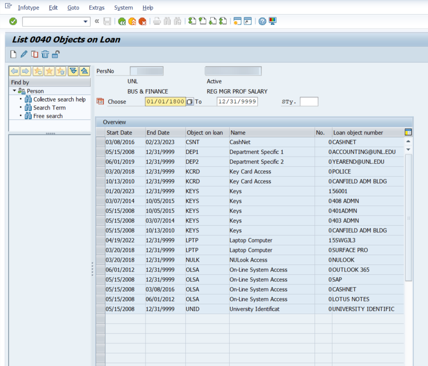Select the row selector for Keys 56001 row
The height and width of the screenshot is (366, 428).
click(101, 191)
